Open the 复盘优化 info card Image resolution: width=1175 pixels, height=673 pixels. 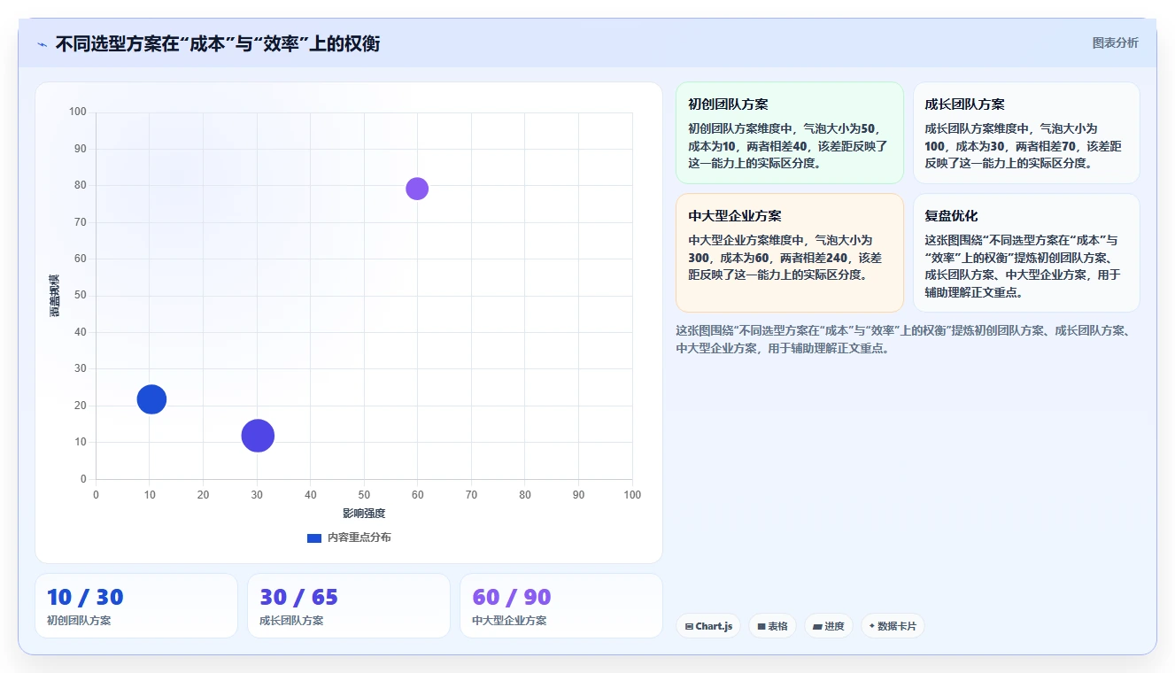tap(1026, 253)
